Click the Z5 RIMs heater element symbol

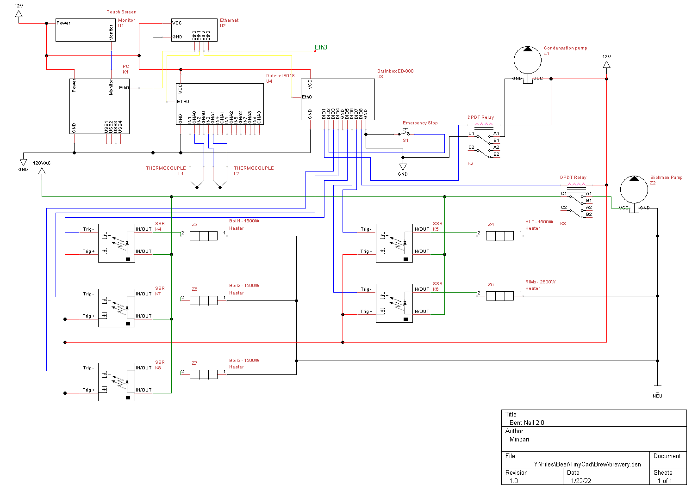500,296
